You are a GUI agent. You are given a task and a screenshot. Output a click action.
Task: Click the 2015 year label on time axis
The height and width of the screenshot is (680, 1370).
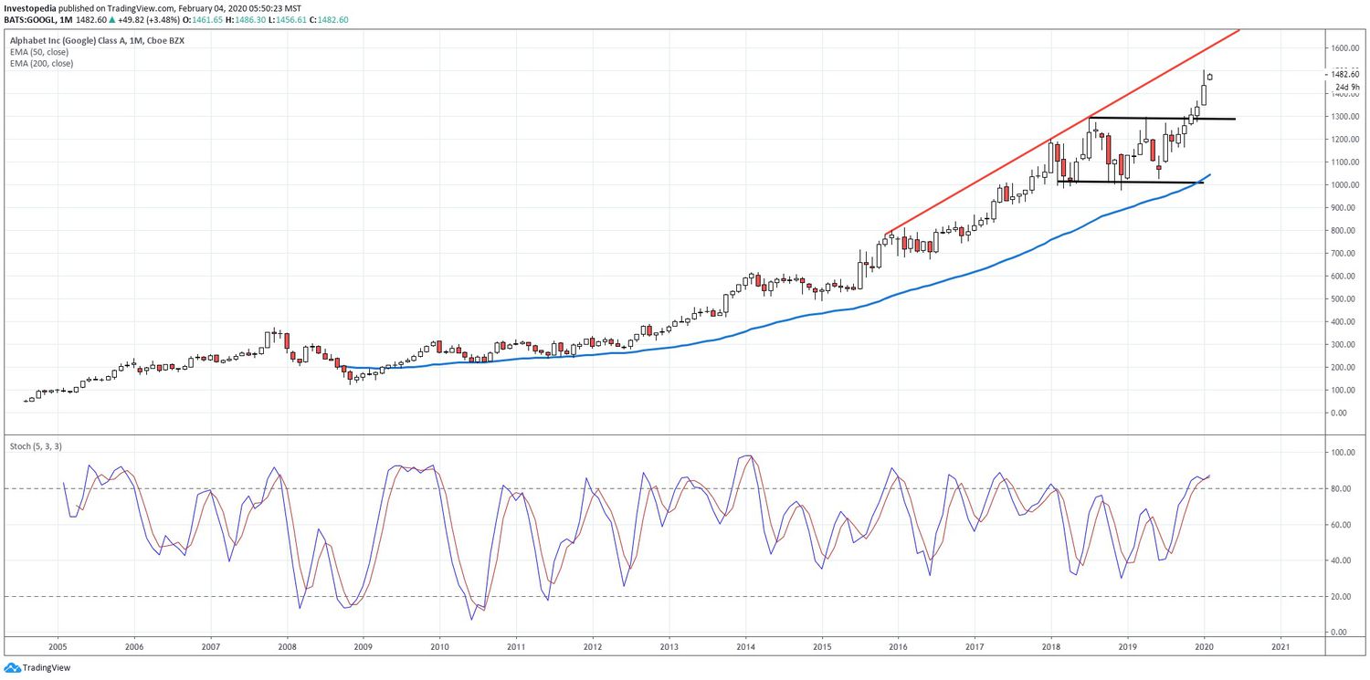coord(822,647)
